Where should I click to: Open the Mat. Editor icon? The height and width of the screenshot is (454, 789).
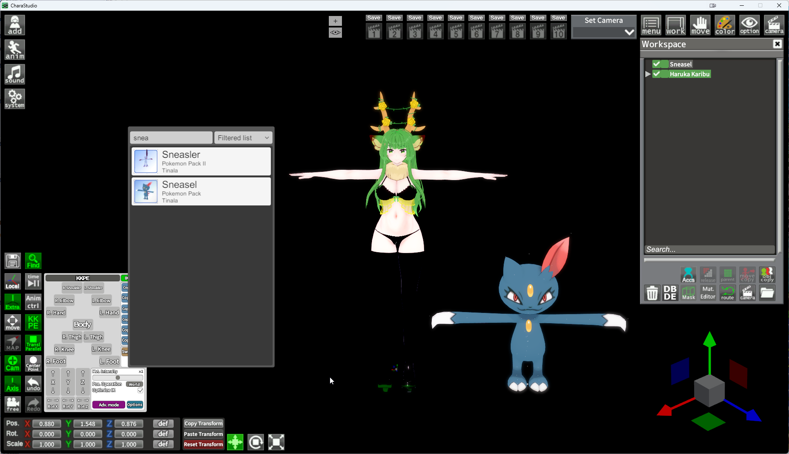(x=708, y=293)
